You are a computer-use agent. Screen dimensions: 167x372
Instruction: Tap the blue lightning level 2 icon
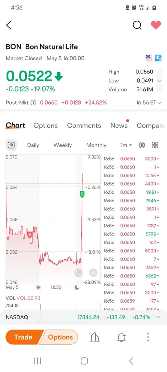point(158,58)
